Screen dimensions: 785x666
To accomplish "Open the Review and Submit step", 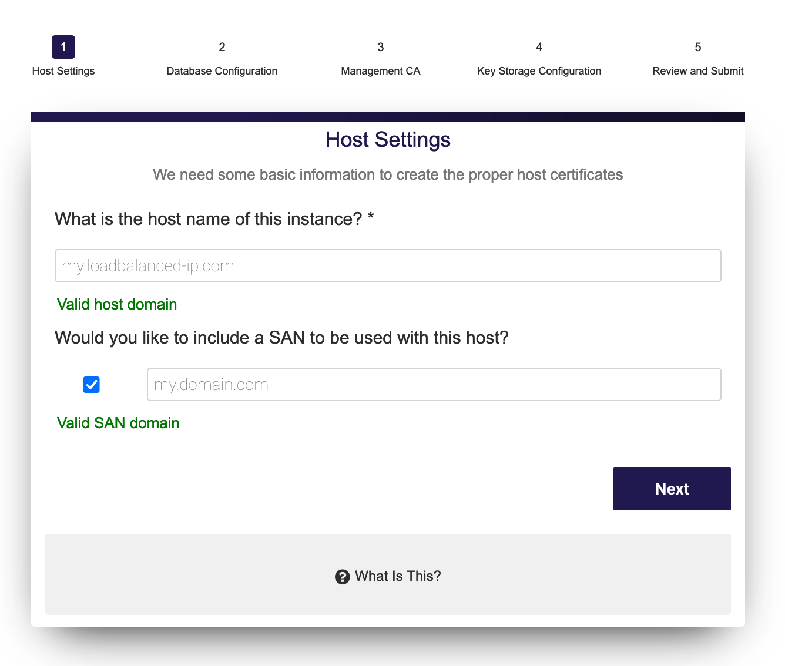I will click(x=698, y=71).
